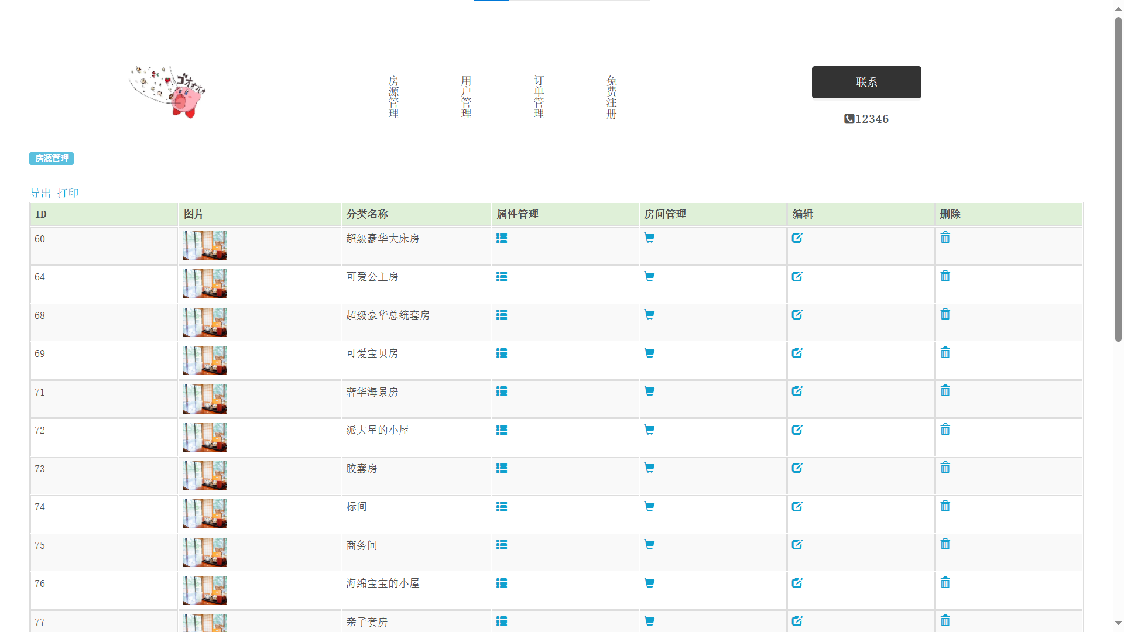This screenshot has width=1124, height=632.
Task: Open room cart for 可爱宝贝房
Action: (x=649, y=353)
